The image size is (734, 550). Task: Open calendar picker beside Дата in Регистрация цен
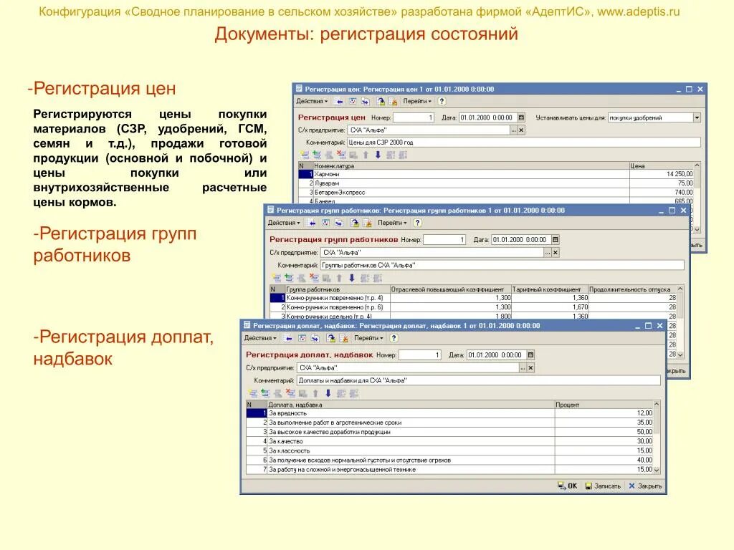521,117
